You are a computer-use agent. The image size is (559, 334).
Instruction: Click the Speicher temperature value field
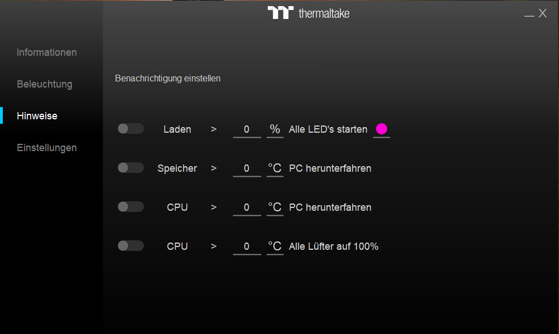point(247,168)
